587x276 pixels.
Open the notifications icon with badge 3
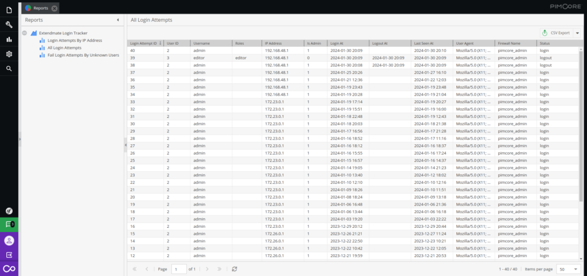tap(9, 225)
